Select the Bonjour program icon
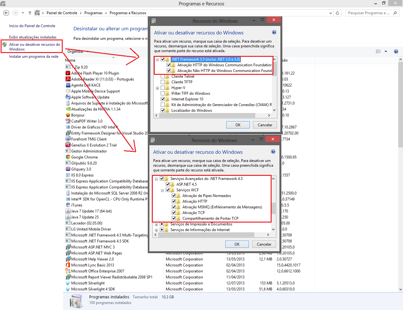The height and width of the screenshot is (310, 403). click(x=68, y=115)
